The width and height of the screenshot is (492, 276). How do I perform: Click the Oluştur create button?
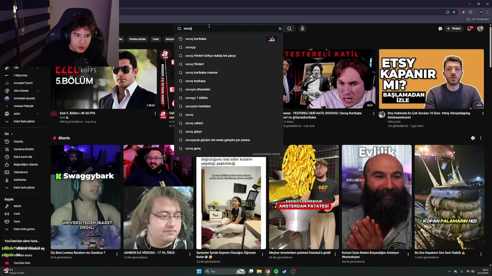[x=454, y=28]
